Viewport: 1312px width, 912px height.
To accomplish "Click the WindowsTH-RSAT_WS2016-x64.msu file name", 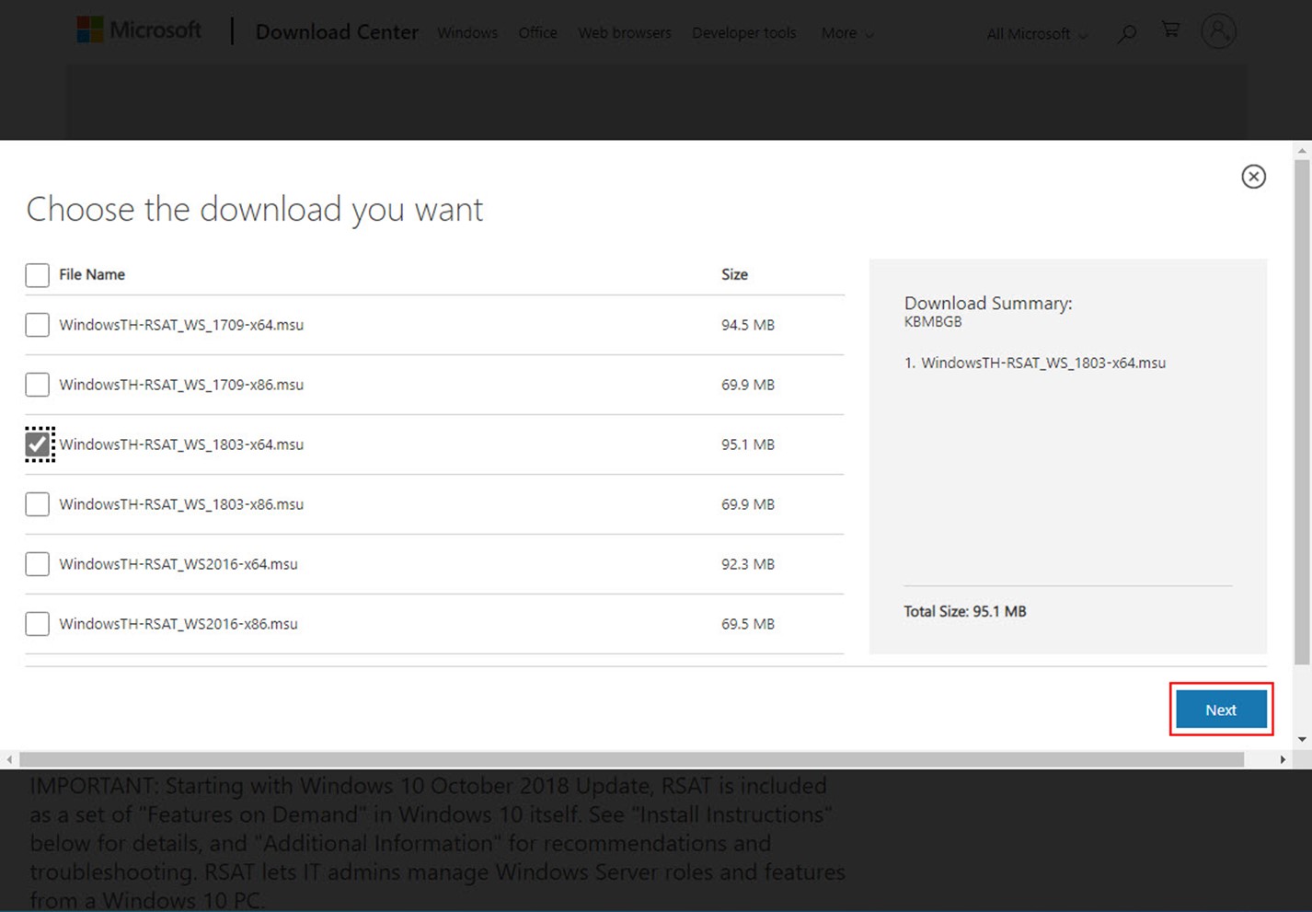I will [x=178, y=564].
